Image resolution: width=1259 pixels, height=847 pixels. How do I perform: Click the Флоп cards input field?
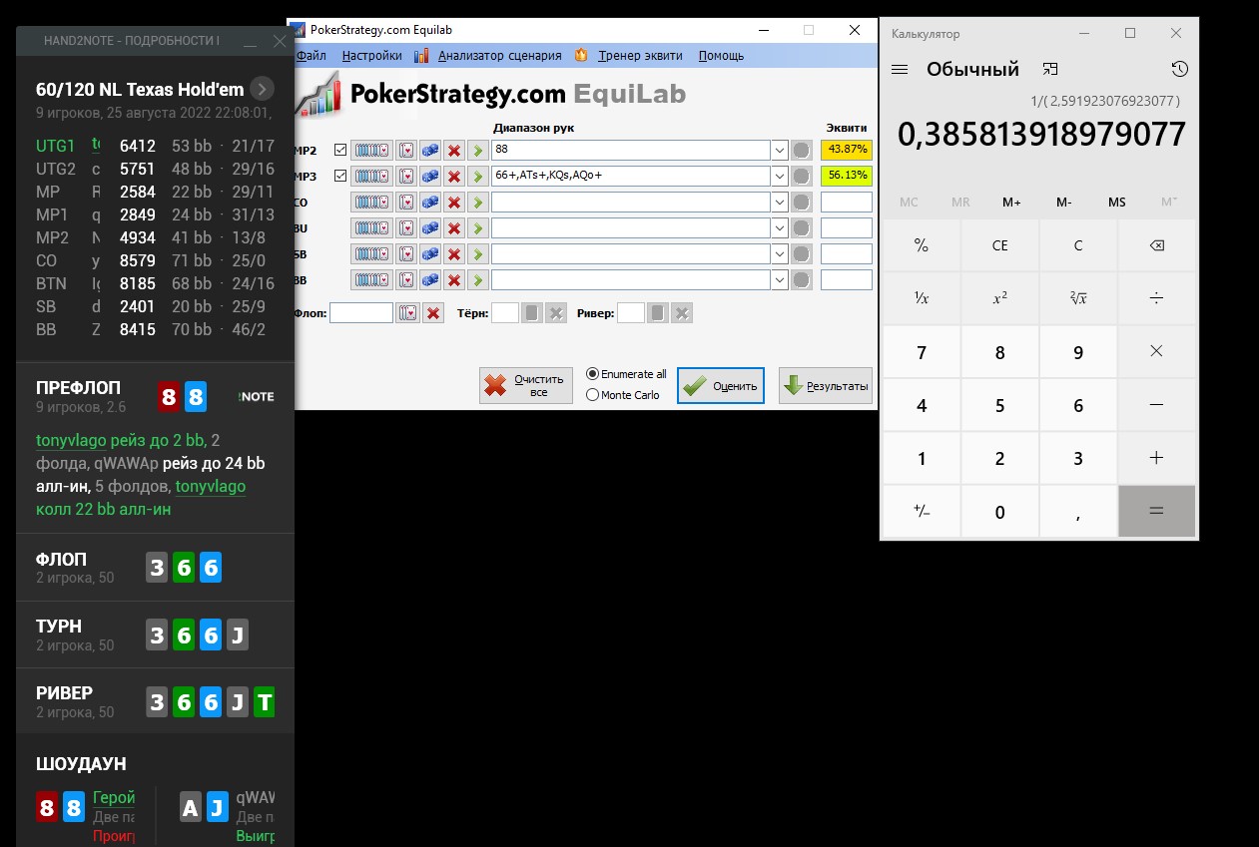coord(361,313)
